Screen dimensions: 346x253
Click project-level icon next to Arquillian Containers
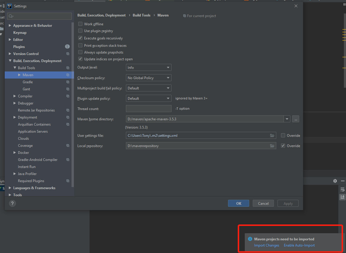click(x=68, y=124)
